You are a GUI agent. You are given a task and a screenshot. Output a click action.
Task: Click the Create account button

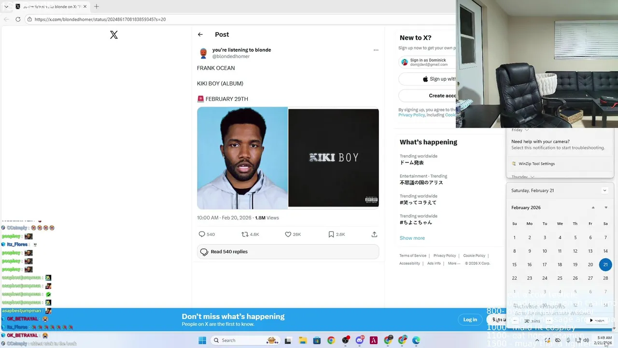[427, 96]
